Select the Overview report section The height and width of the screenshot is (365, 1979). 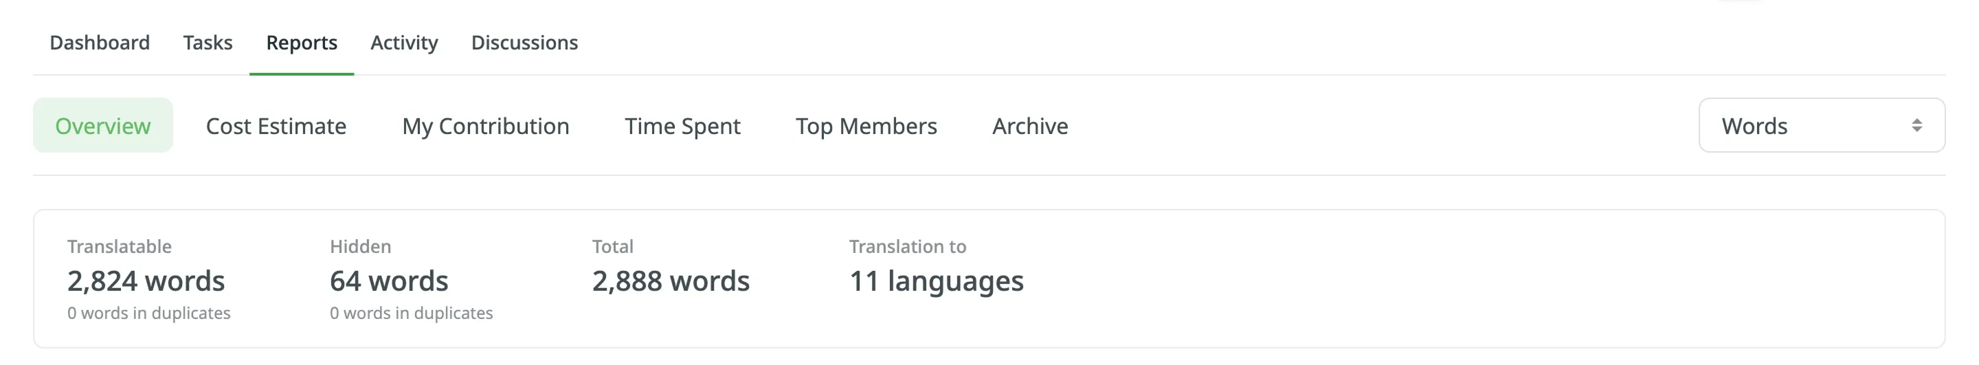(x=103, y=126)
